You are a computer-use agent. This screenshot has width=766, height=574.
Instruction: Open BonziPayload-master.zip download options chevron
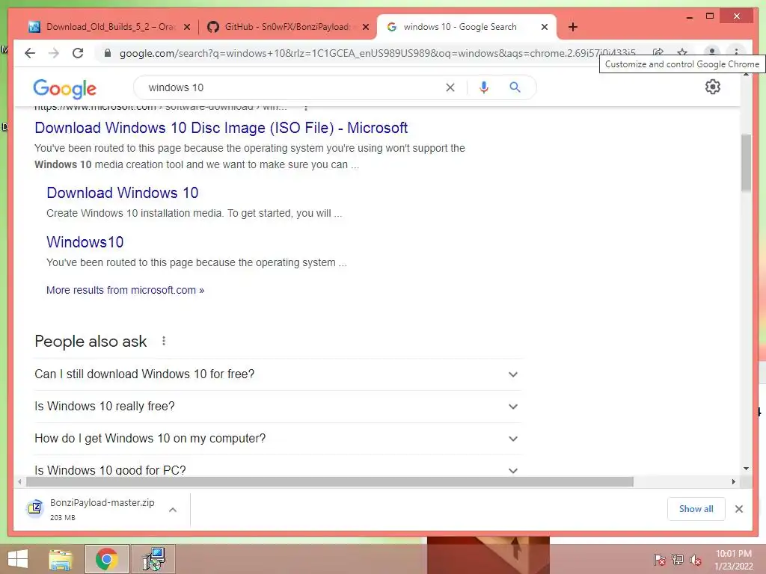[x=173, y=510]
